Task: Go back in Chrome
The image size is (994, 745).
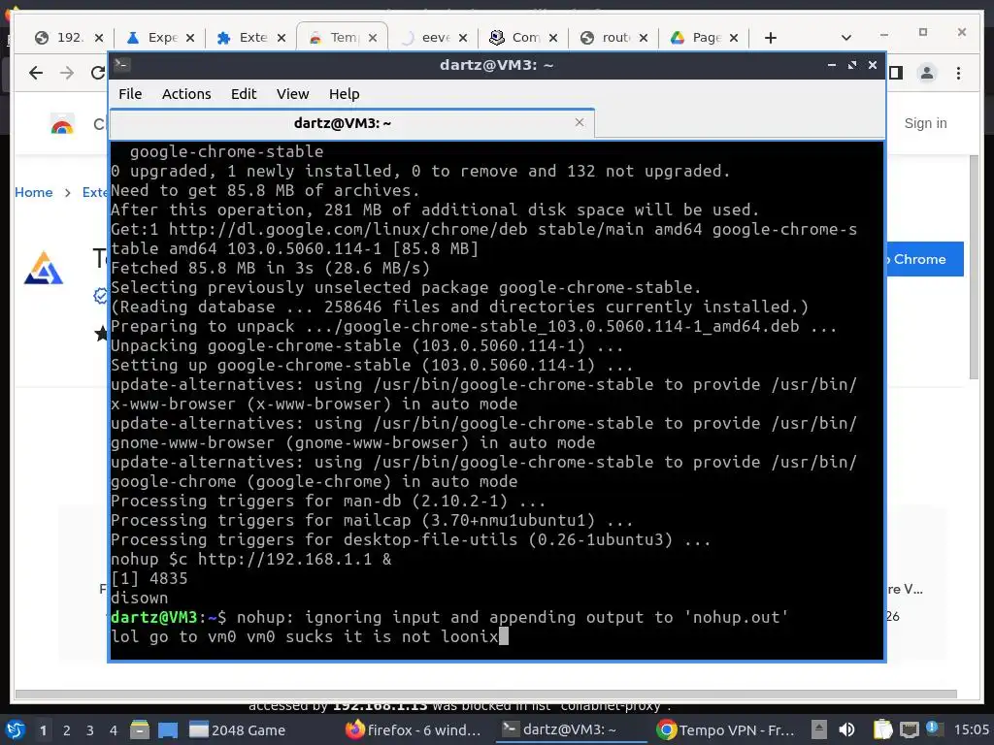Action: 36,73
